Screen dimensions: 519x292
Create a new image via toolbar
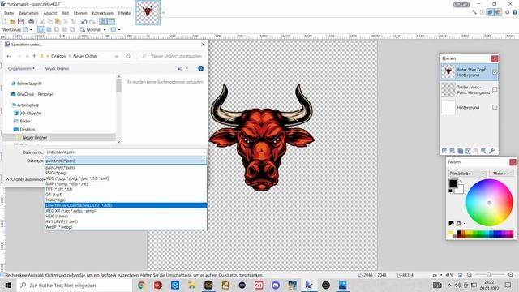point(4,22)
